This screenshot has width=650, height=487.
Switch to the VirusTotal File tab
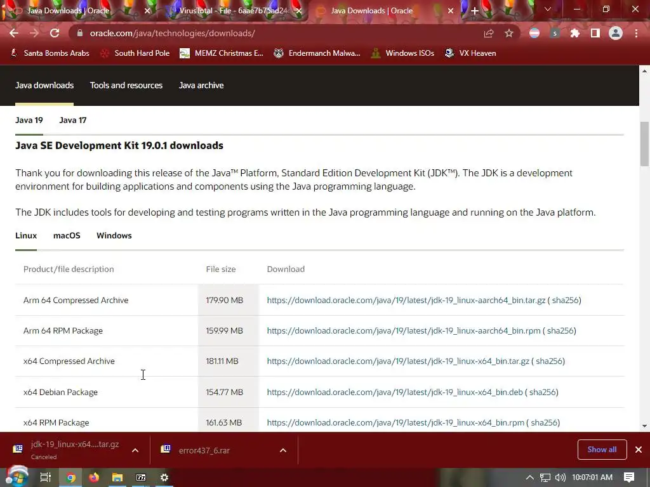(233, 11)
